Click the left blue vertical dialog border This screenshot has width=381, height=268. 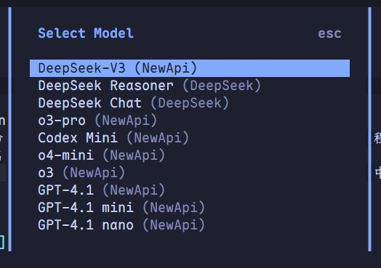pyautogui.click(x=9, y=129)
